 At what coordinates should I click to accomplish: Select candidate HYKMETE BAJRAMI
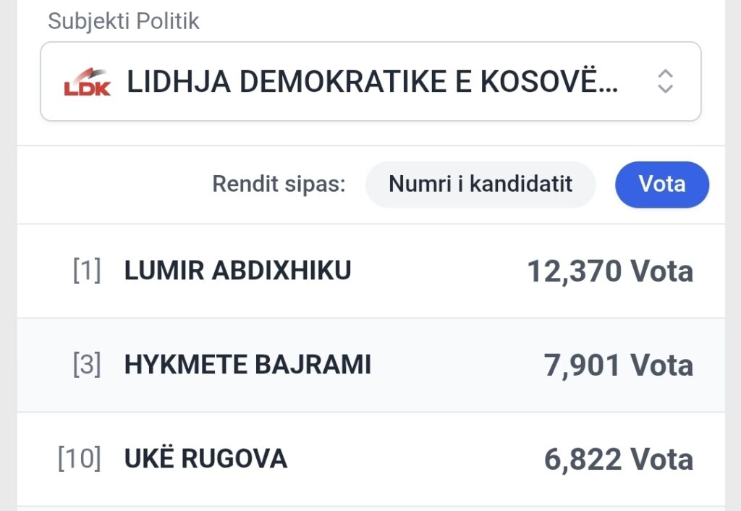[247, 365]
